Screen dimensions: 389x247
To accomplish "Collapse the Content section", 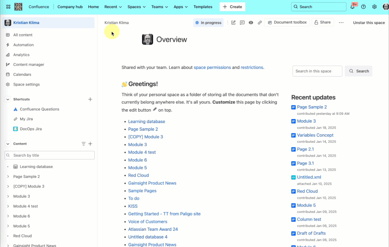I will 8,144.
